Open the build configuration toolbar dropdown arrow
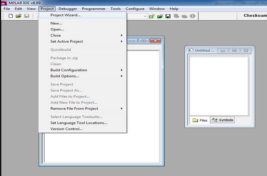Viewport: 267px width, 176px height. (x=145, y=16)
